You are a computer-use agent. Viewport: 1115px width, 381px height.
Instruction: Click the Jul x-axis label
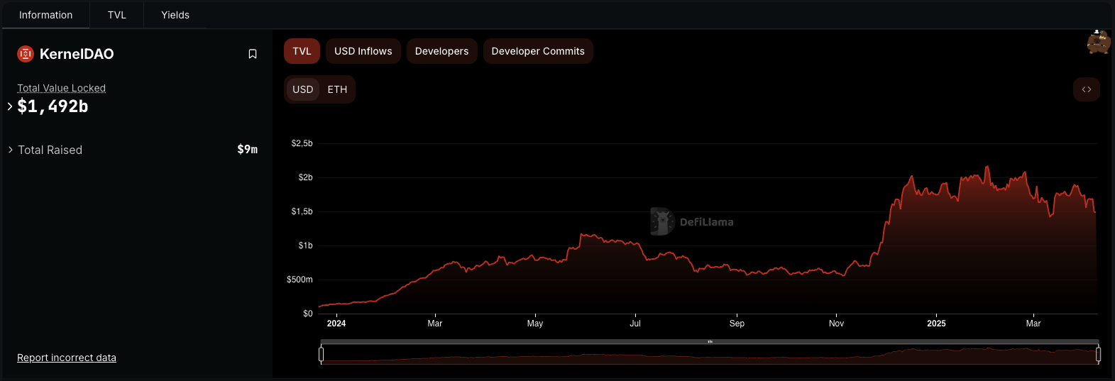(x=635, y=324)
